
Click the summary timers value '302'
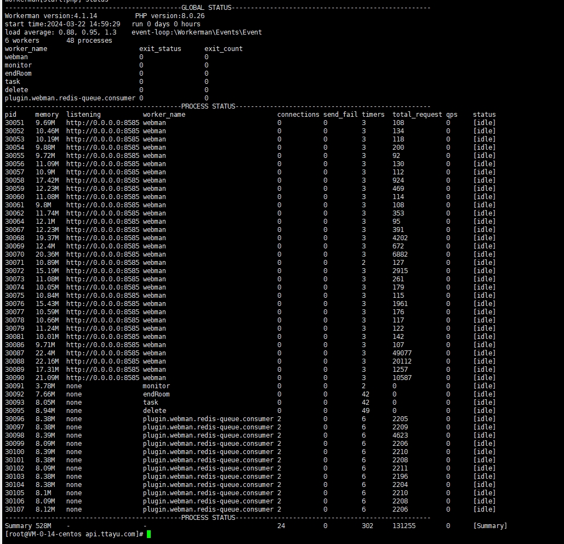[x=367, y=526]
